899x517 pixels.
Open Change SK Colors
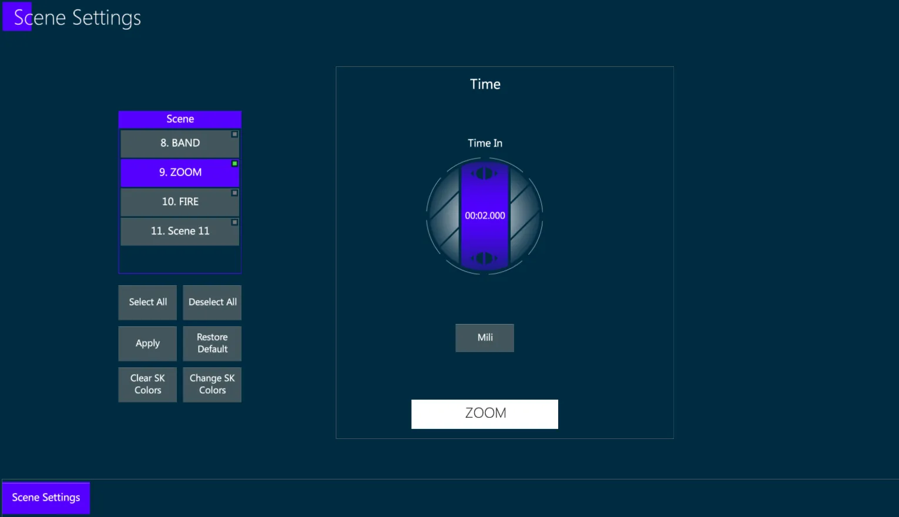(212, 384)
